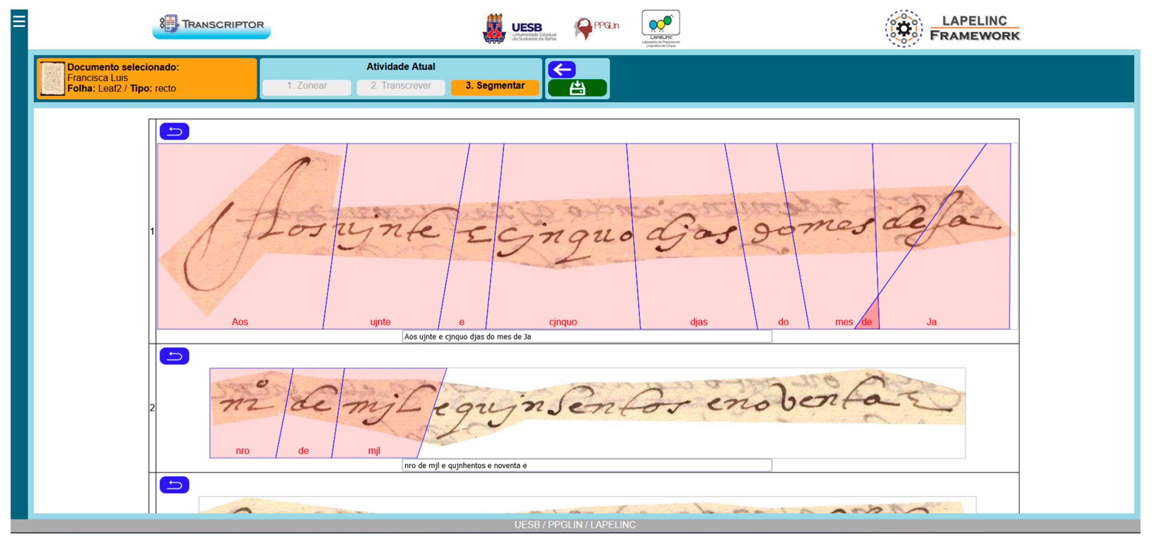Undo segmentation of line 1

[174, 131]
